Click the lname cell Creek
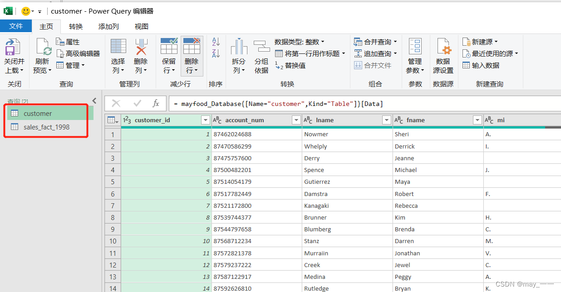Image resolution: width=561 pixels, height=292 pixels. [347, 265]
